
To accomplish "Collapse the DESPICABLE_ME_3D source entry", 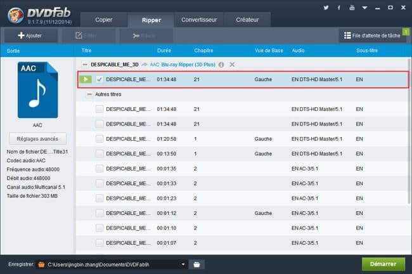I will [x=84, y=65].
